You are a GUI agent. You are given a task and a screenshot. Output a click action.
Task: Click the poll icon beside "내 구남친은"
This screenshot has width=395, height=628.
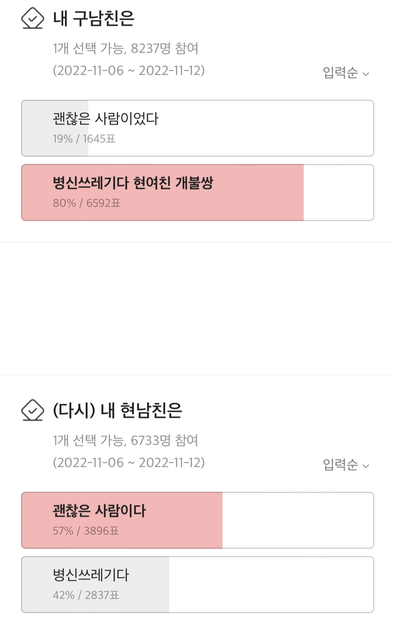(32, 18)
